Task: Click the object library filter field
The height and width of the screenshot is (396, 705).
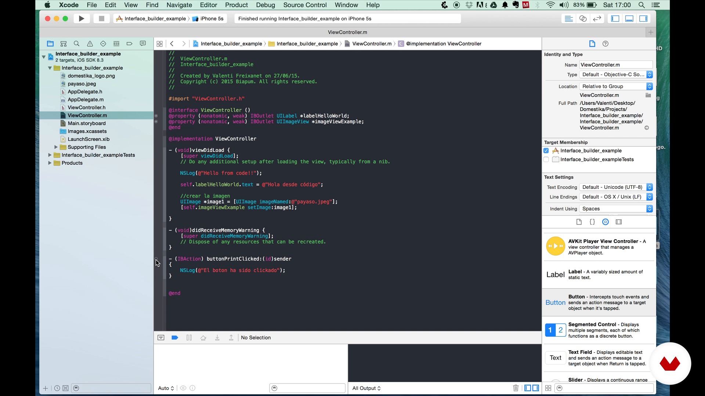Action: click(604, 388)
